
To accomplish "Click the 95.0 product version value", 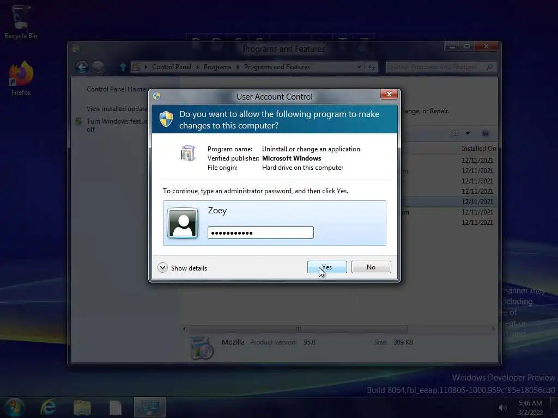I will pos(310,342).
